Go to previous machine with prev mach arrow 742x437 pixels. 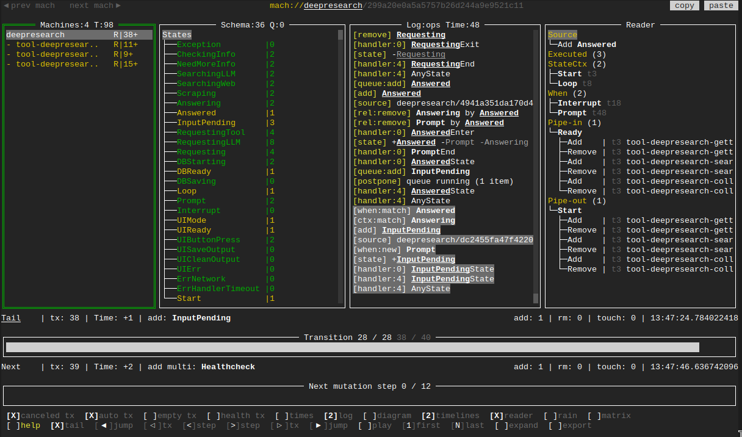point(29,5)
